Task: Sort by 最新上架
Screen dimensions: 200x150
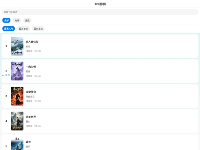Action: tap(38, 29)
